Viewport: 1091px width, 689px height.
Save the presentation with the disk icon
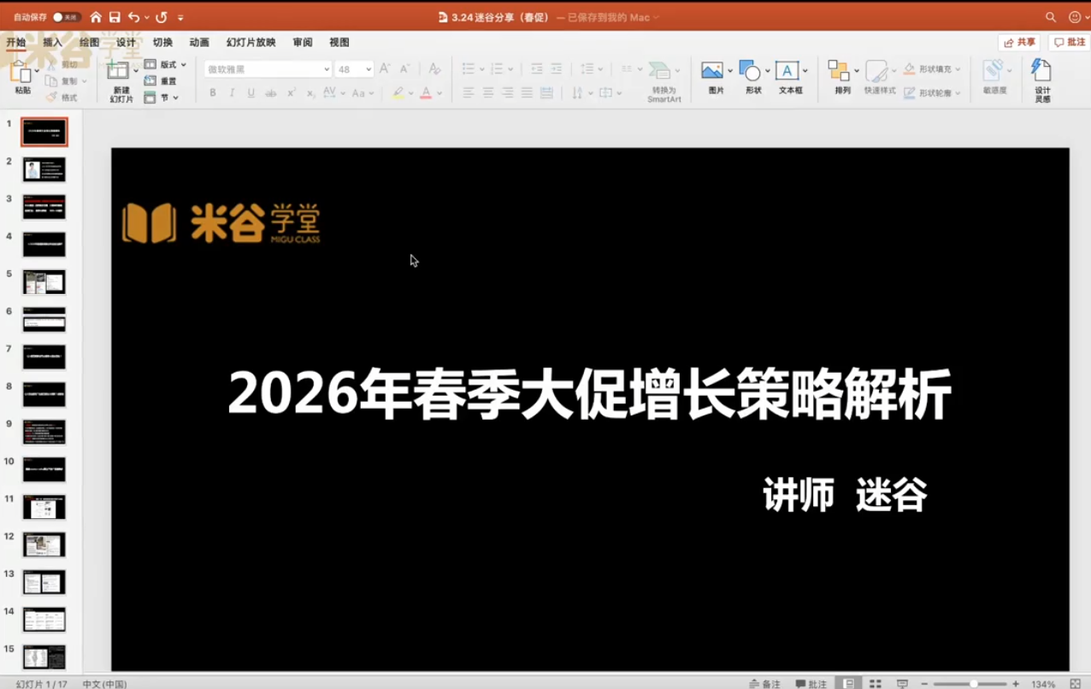coord(115,17)
